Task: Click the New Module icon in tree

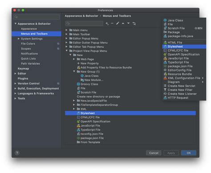Action: coord(82,80)
